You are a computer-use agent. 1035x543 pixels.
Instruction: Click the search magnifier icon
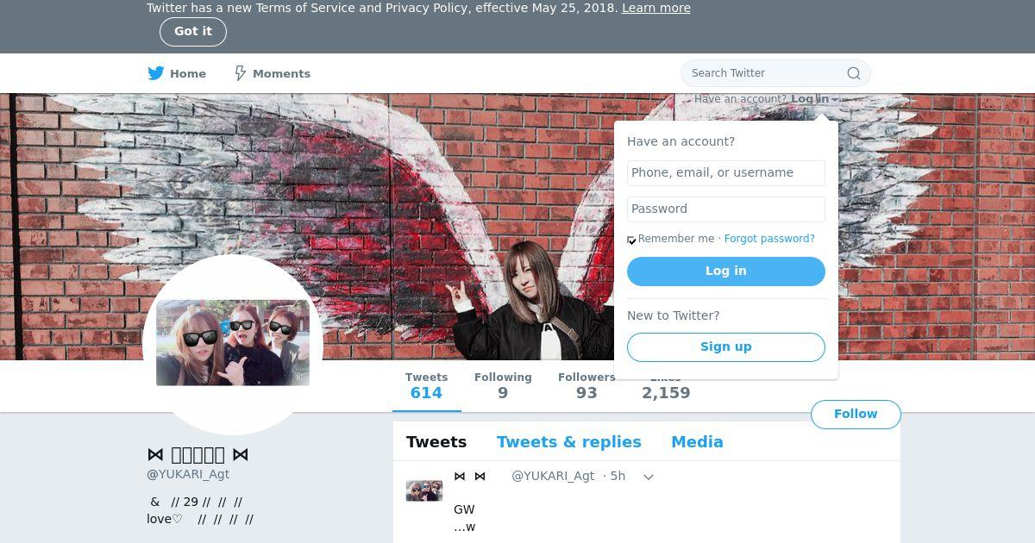click(854, 73)
